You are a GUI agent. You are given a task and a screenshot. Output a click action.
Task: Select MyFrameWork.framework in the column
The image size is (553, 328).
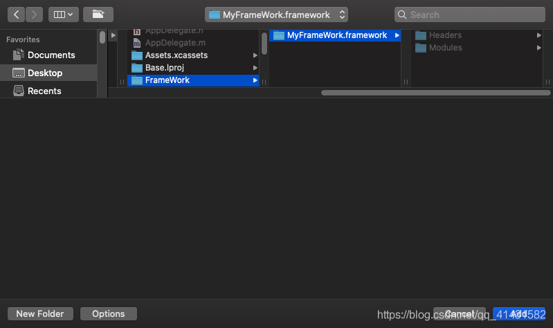coord(335,35)
